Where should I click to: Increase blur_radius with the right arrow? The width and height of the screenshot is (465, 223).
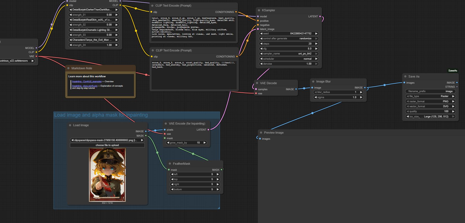[361, 92]
